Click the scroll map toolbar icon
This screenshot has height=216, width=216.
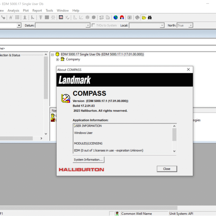point(102,17)
